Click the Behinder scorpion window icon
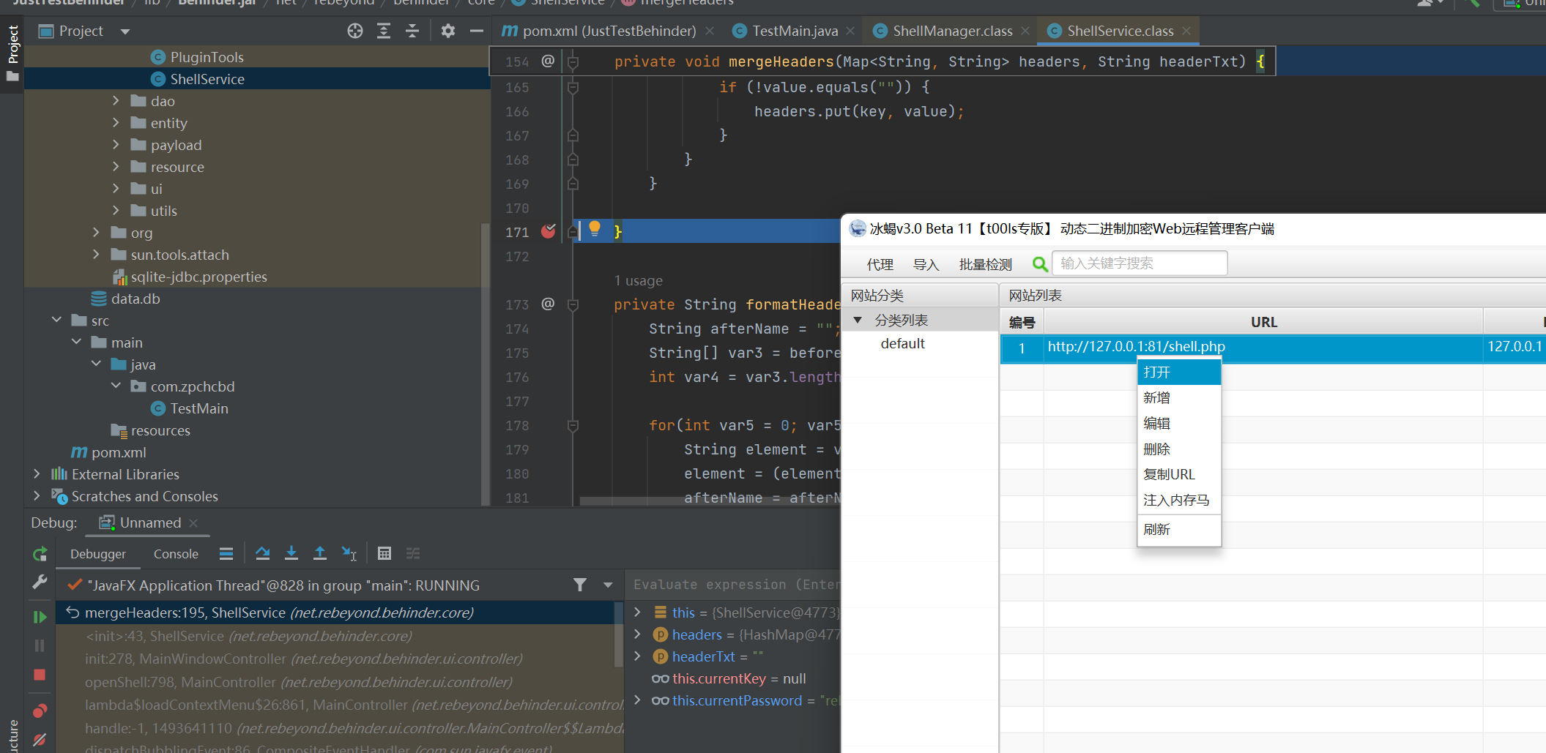 tap(858, 229)
